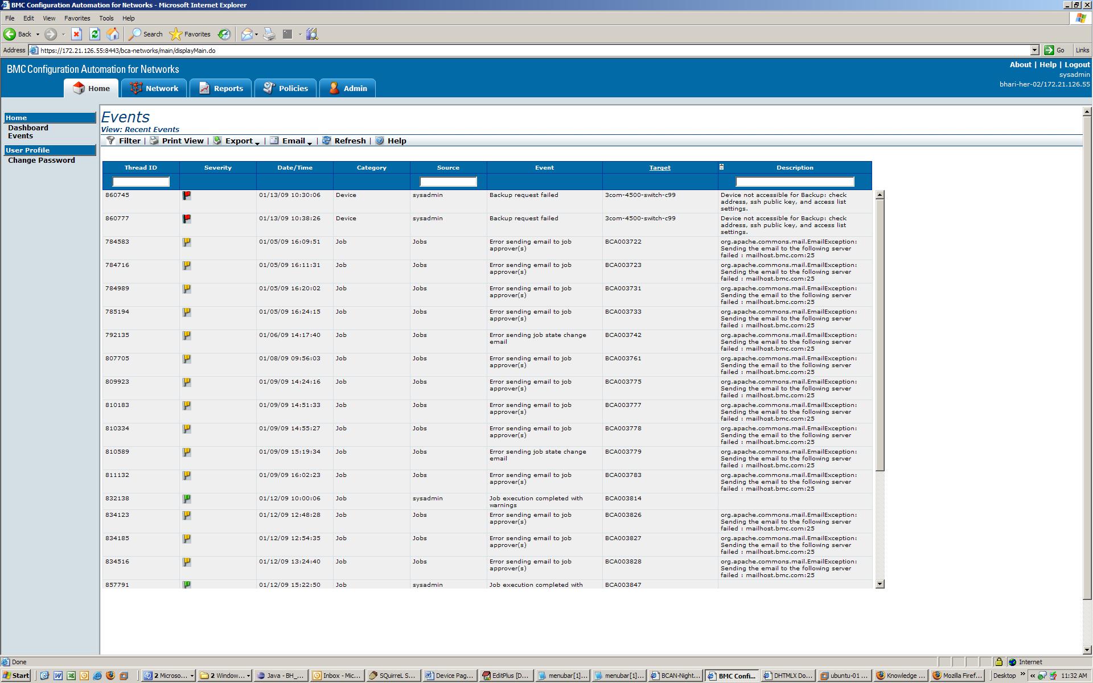Click the IE Back button icon
This screenshot has height=683, width=1093.
click(x=10, y=34)
